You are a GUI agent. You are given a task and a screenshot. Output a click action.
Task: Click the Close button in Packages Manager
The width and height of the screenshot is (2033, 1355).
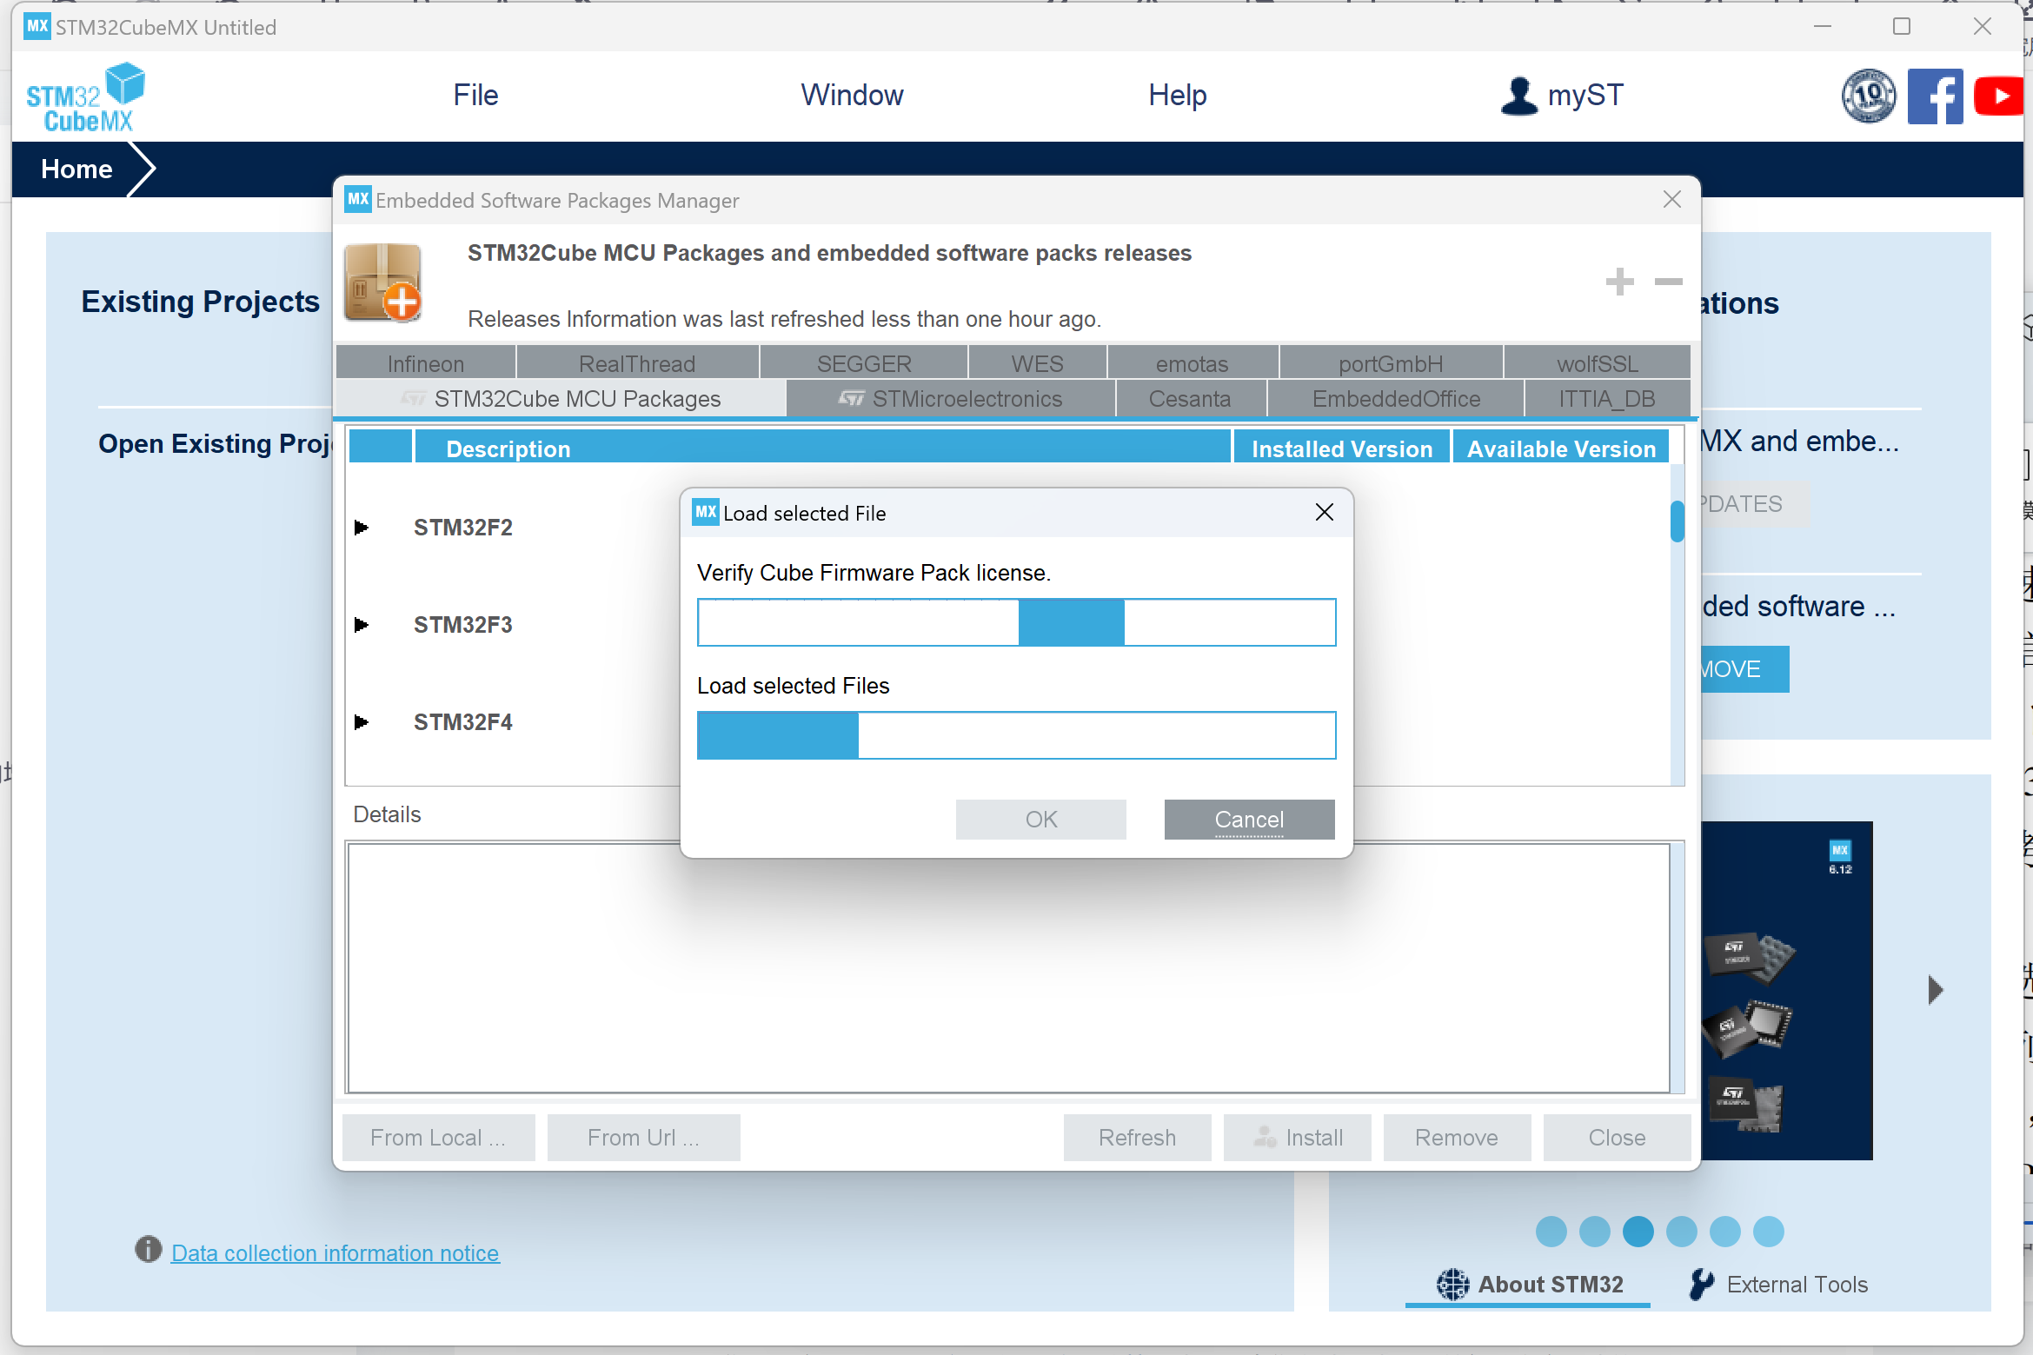(1617, 1138)
